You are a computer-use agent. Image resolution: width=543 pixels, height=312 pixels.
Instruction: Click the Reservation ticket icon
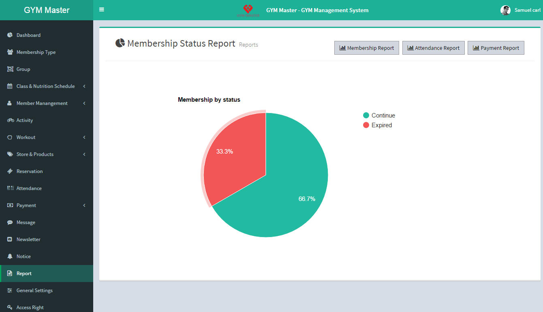point(10,171)
